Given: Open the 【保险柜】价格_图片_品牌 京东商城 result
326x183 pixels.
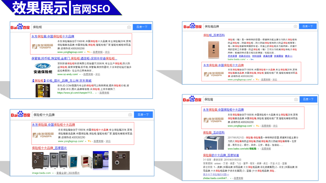Looking at the screenshot, I should pos(61,81).
